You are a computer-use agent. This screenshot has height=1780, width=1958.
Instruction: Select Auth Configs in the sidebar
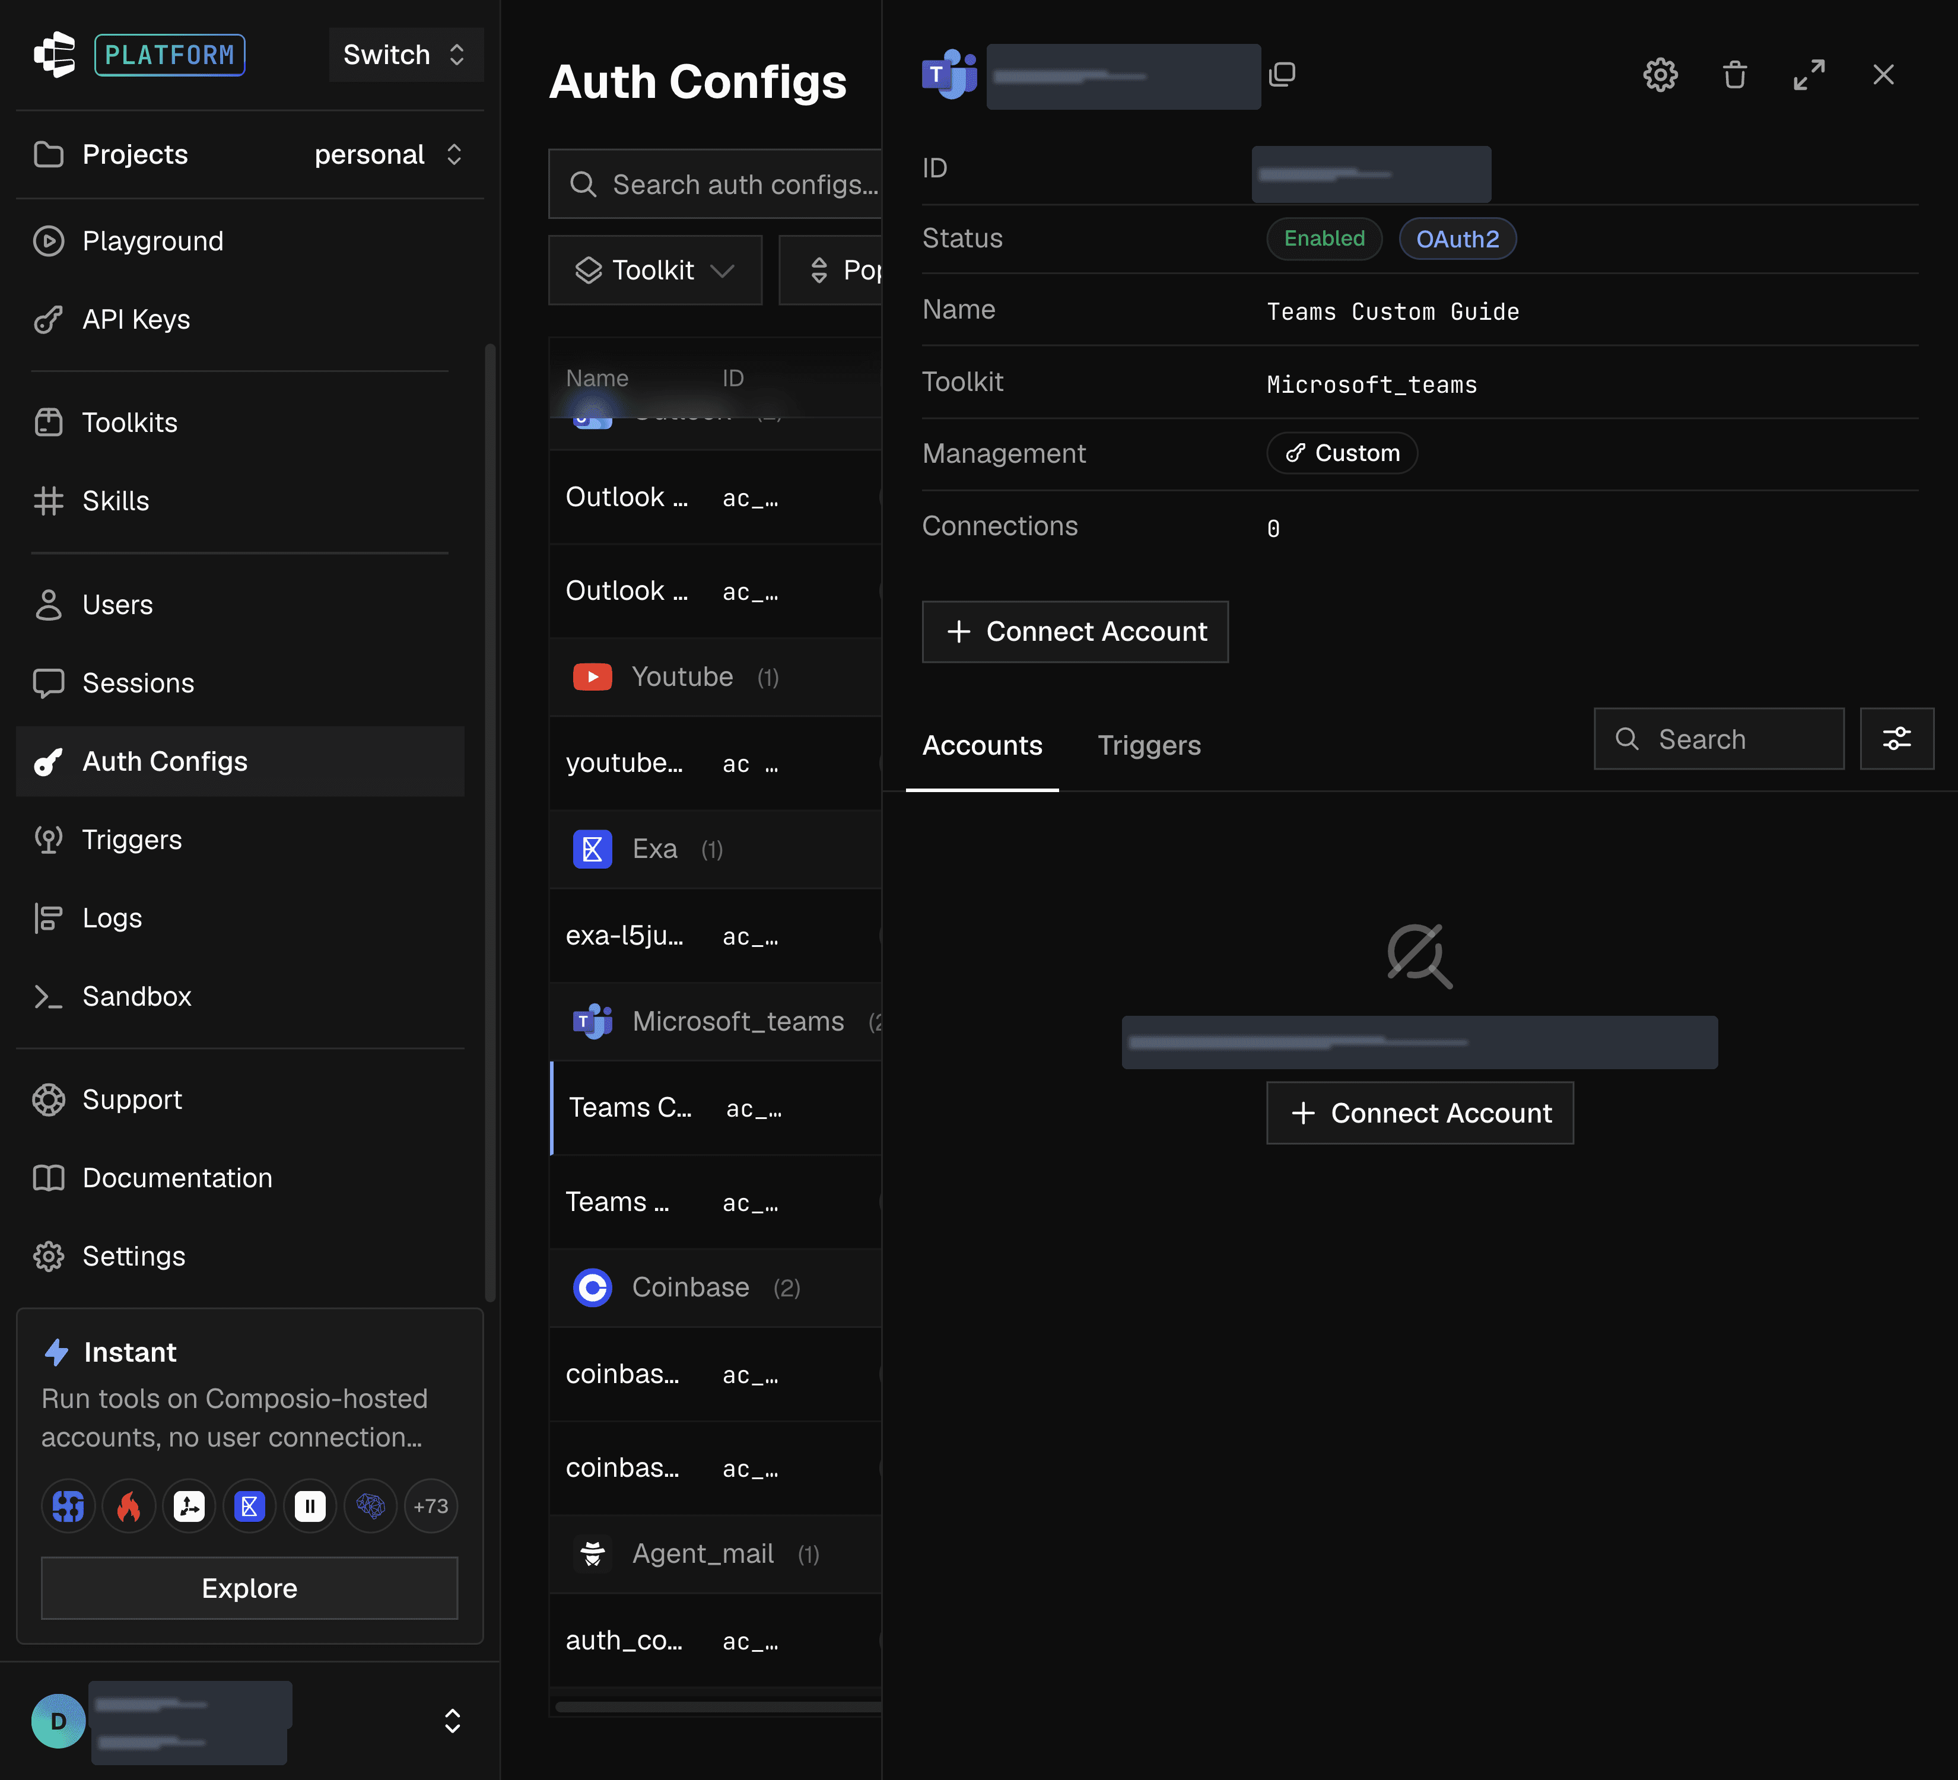point(240,761)
